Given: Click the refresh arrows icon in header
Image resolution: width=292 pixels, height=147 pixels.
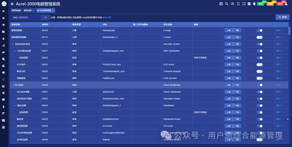Looking at the screenshot, I should tap(238, 4).
